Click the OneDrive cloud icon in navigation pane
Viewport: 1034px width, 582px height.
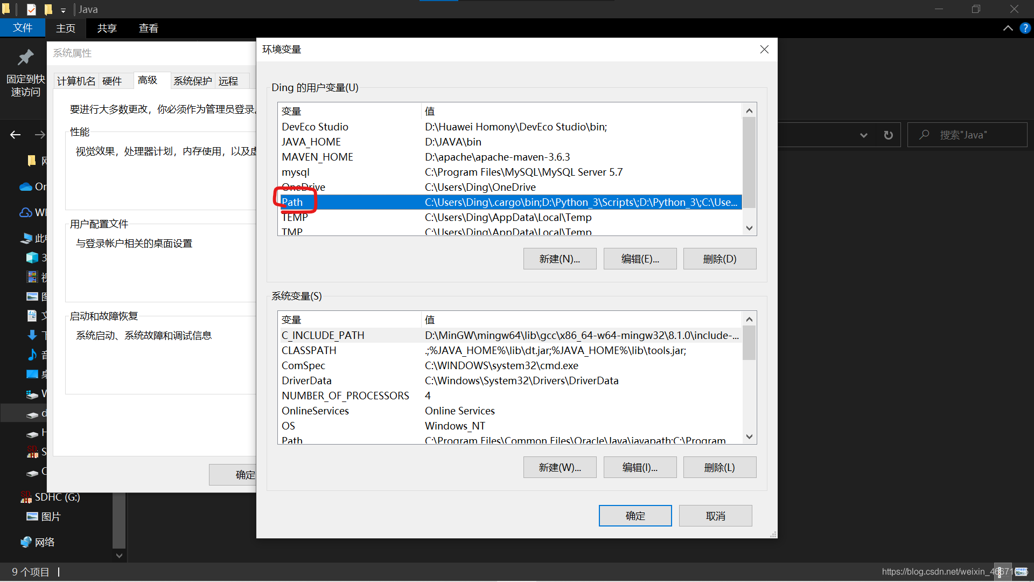(x=25, y=186)
